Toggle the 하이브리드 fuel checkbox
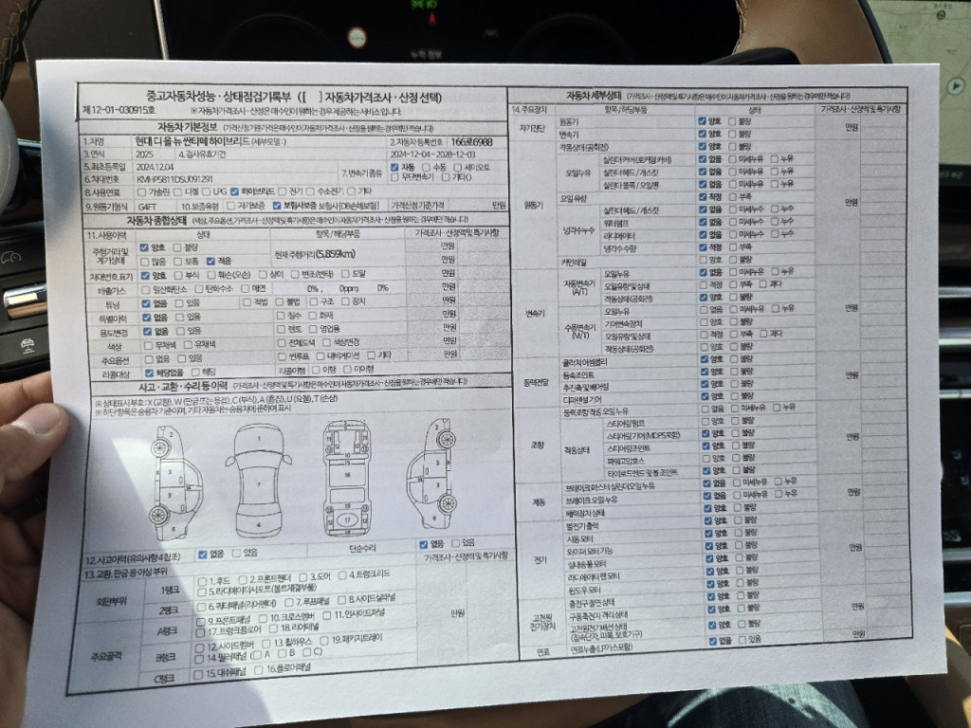 click(x=234, y=191)
